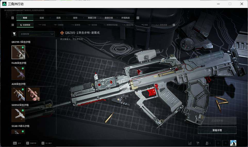
Task: Select the 步枪 rifle sub-tab
Action: point(42,25)
